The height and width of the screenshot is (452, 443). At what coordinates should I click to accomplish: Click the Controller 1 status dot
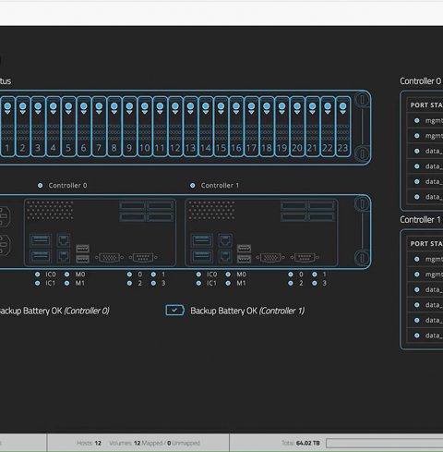[192, 185]
